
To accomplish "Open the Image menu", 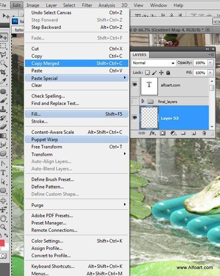I will 33,5.
